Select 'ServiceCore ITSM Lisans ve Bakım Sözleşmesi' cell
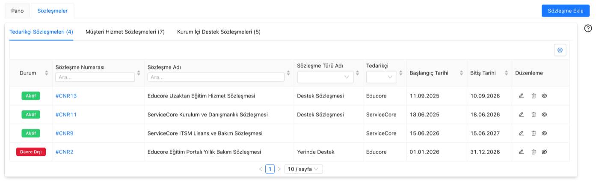The height and width of the screenshot is (187, 599). (x=205, y=133)
